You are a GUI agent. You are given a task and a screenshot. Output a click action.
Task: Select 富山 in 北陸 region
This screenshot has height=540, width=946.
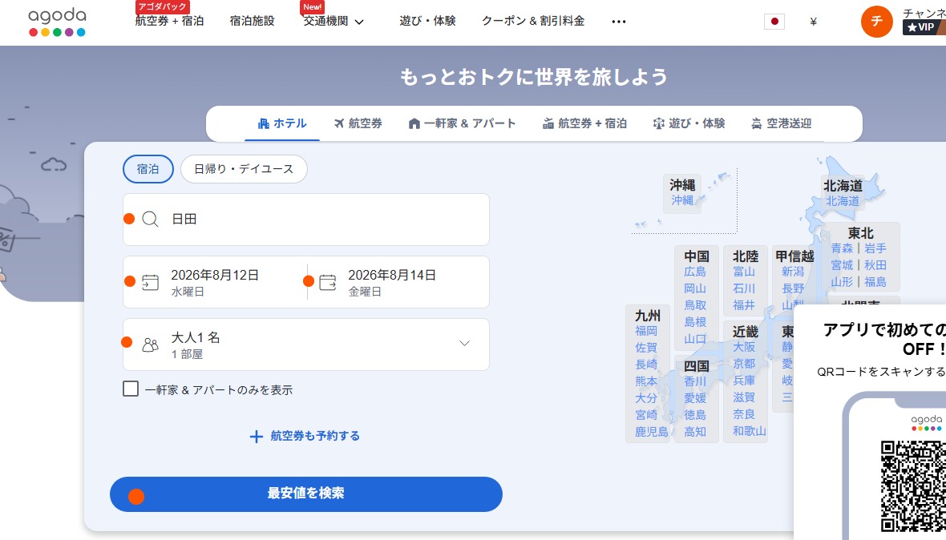[744, 272]
